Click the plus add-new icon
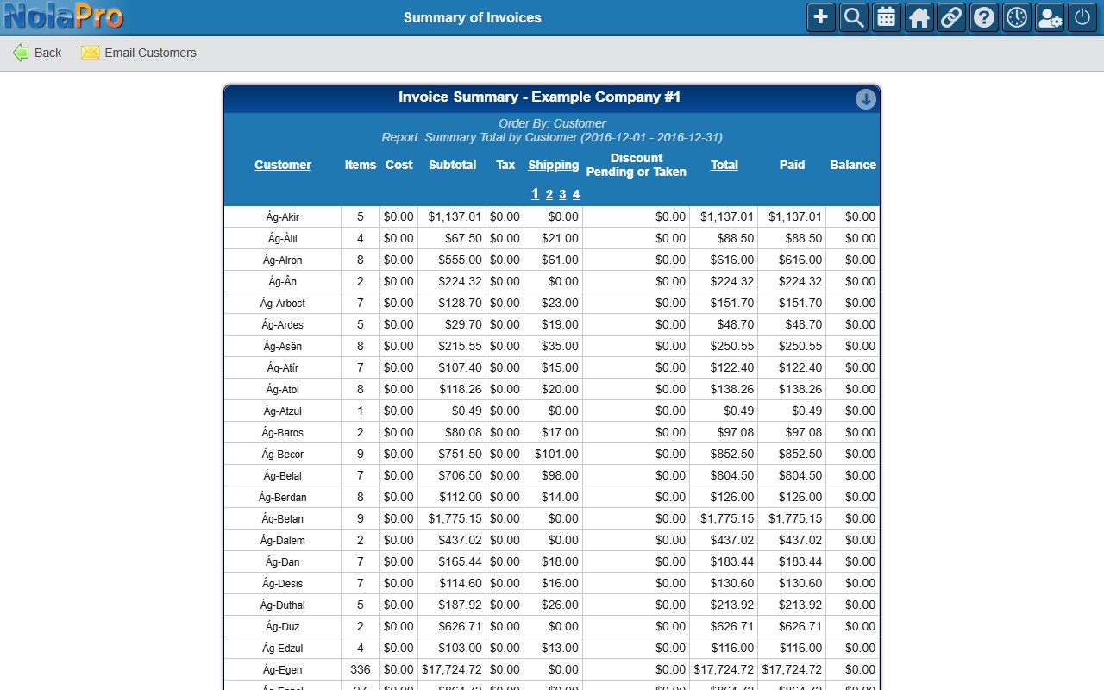This screenshot has width=1104, height=690. point(821,17)
